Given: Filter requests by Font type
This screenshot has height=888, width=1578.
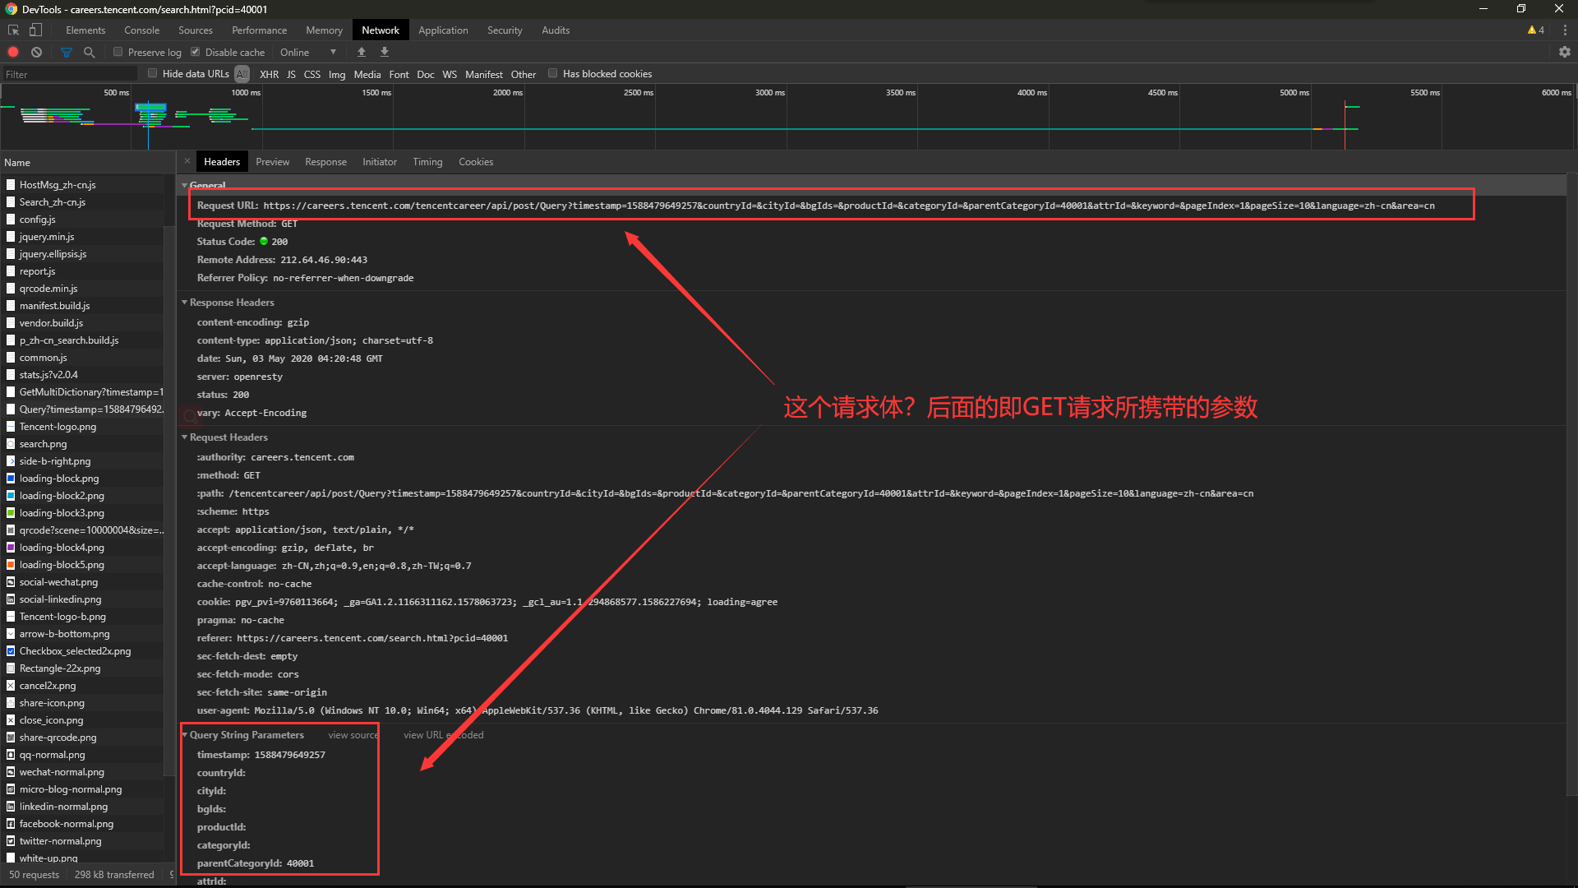Looking at the screenshot, I should click(399, 74).
